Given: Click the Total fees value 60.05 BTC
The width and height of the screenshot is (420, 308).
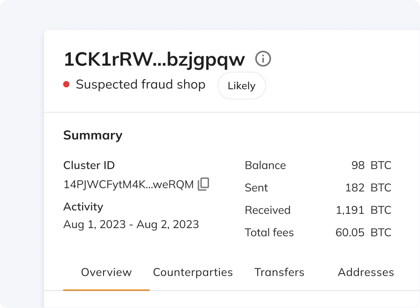Looking at the screenshot, I should [x=363, y=232].
